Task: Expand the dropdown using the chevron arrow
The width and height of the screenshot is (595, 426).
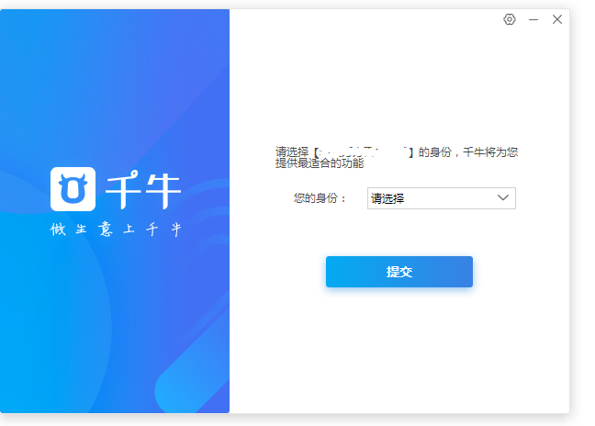Action: click(x=503, y=197)
